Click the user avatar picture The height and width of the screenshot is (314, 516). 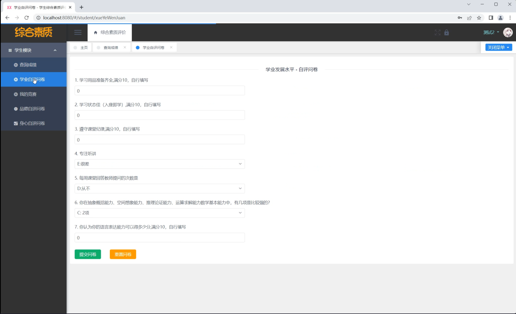(x=508, y=32)
